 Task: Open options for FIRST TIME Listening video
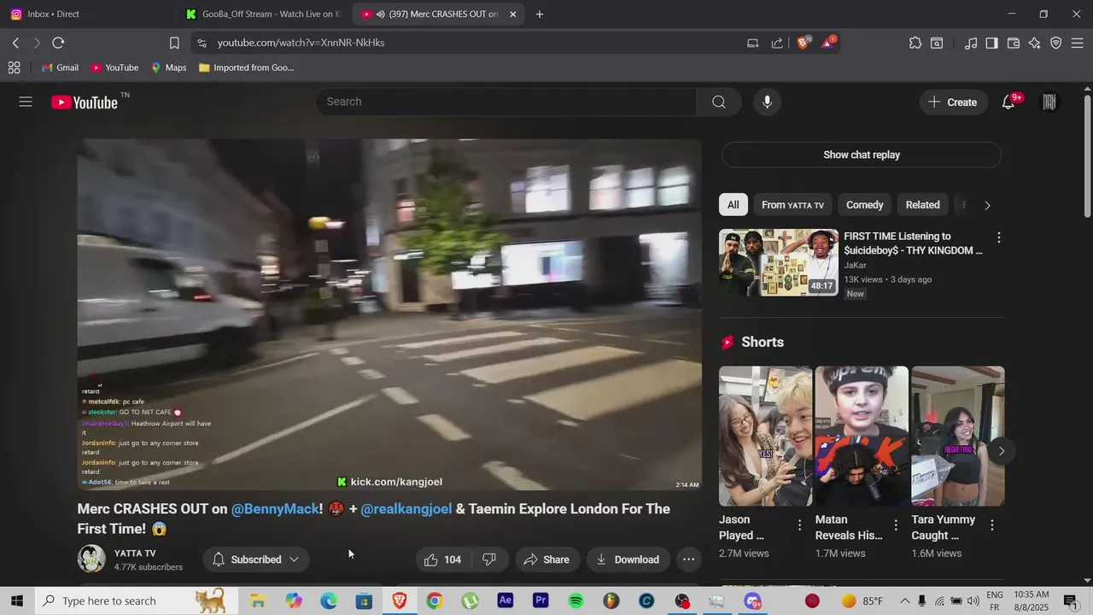coord(998,237)
